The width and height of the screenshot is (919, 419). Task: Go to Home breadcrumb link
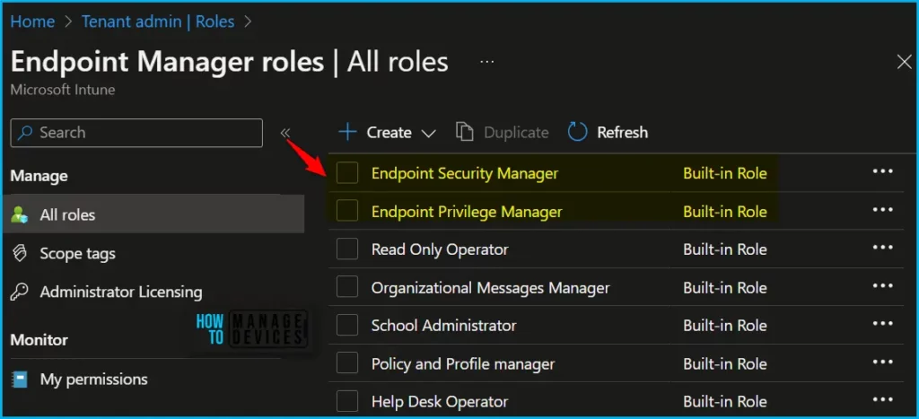click(x=33, y=22)
